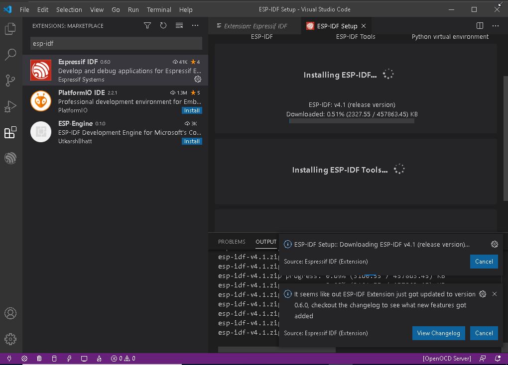
Task: Switch to Extension: Espressif IDF tab
Action: (255, 26)
